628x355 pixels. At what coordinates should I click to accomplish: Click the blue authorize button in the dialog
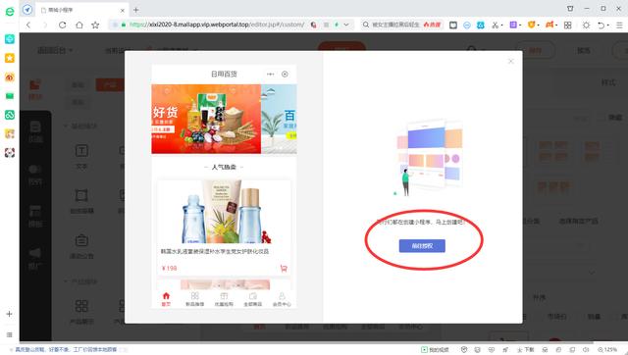point(422,246)
